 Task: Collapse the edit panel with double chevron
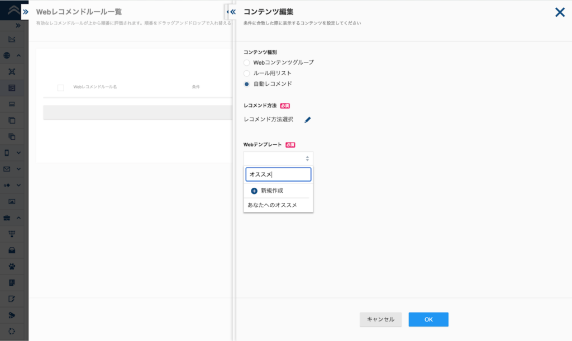click(232, 12)
